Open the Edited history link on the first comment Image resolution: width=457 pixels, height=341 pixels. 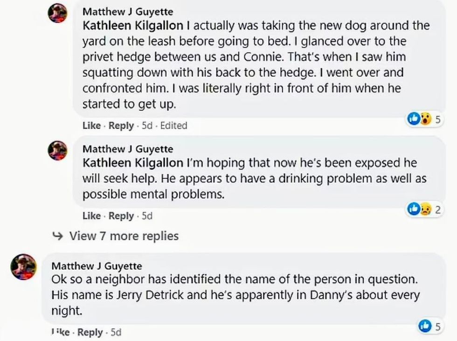point(173,125)
